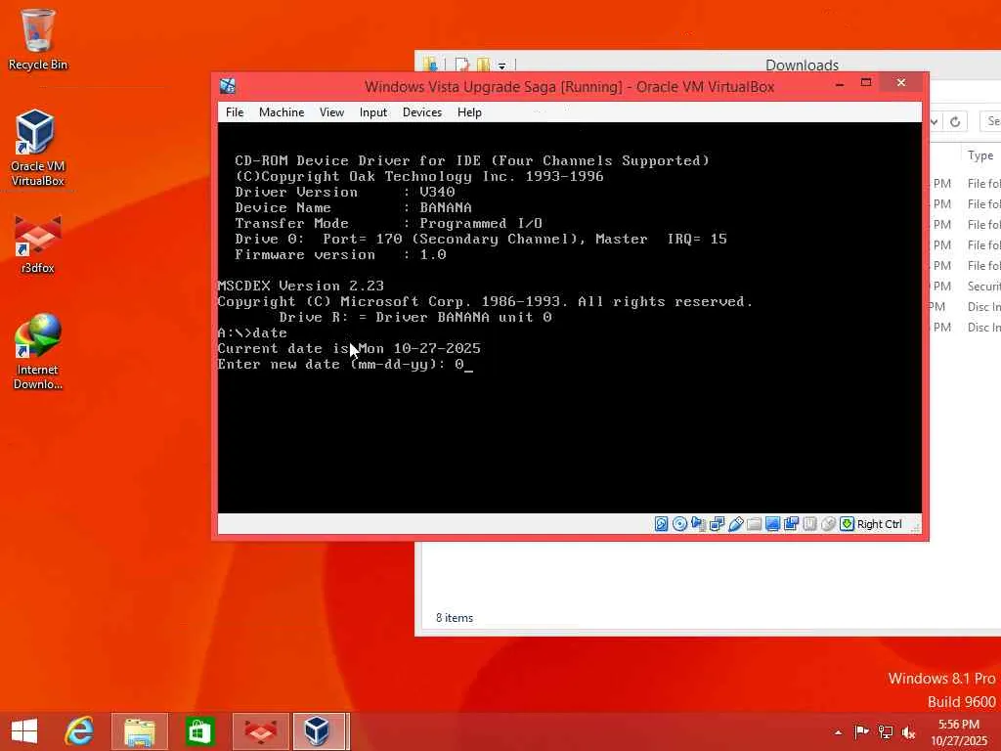Click inside the VM console screen
1001x751 pixels.
(570, 318)
